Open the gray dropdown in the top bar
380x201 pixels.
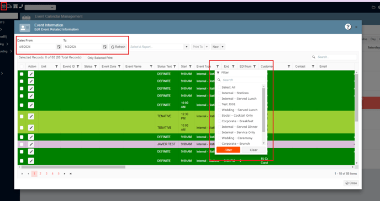(40, 8)
